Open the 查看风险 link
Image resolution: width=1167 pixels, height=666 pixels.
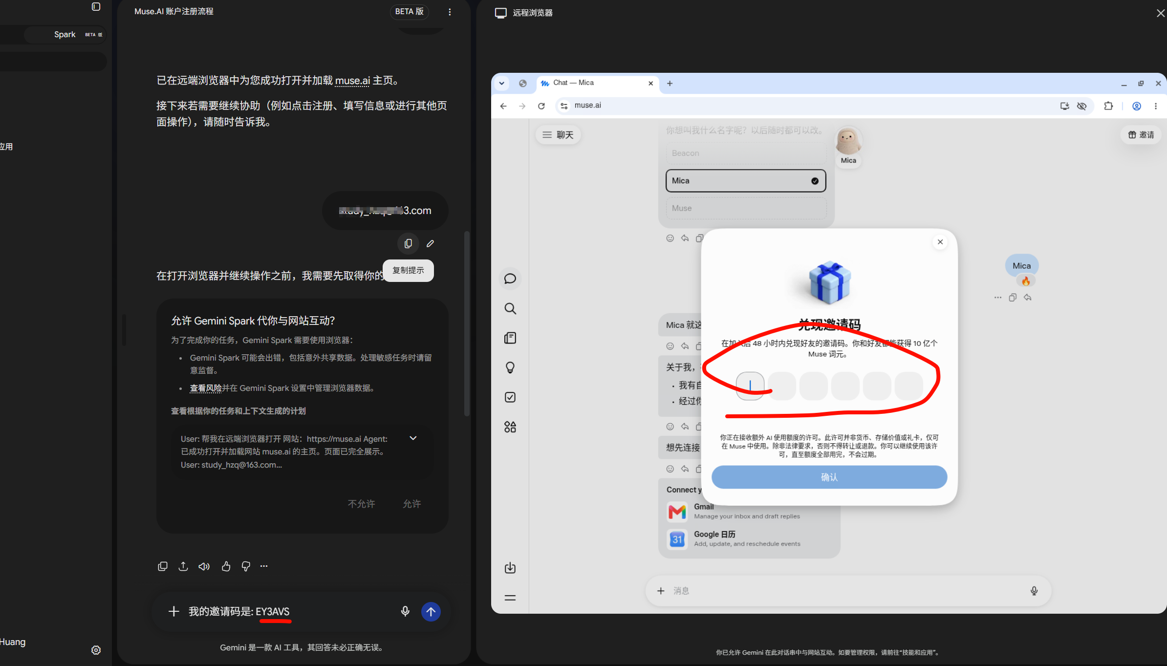click(206, 388)
